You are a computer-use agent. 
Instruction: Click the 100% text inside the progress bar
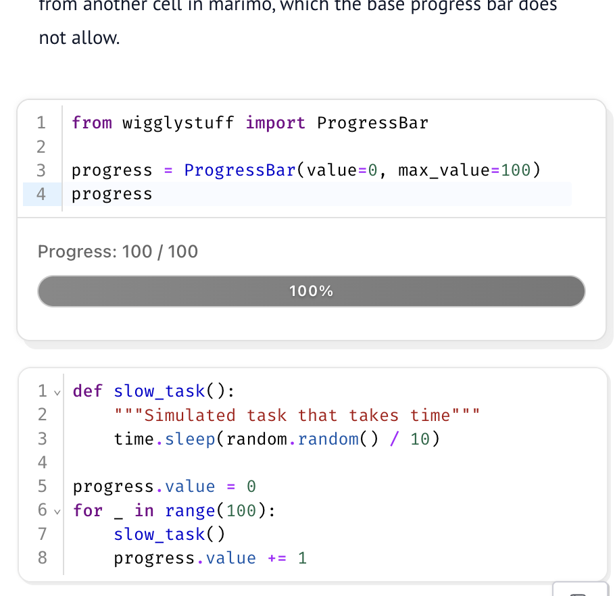pos(311,291)
